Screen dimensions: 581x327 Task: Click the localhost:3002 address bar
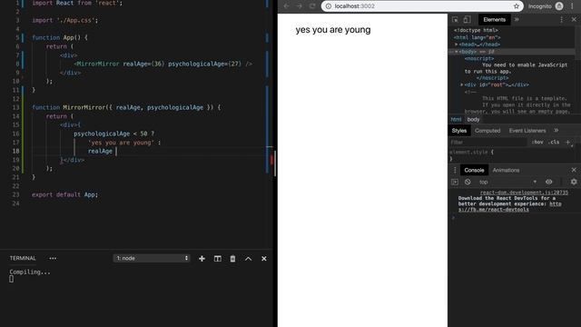(x=422, y=6)
